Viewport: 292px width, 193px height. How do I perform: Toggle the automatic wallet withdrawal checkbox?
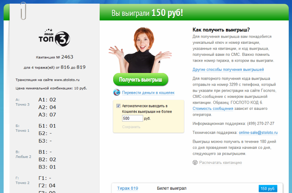[118, 106]
